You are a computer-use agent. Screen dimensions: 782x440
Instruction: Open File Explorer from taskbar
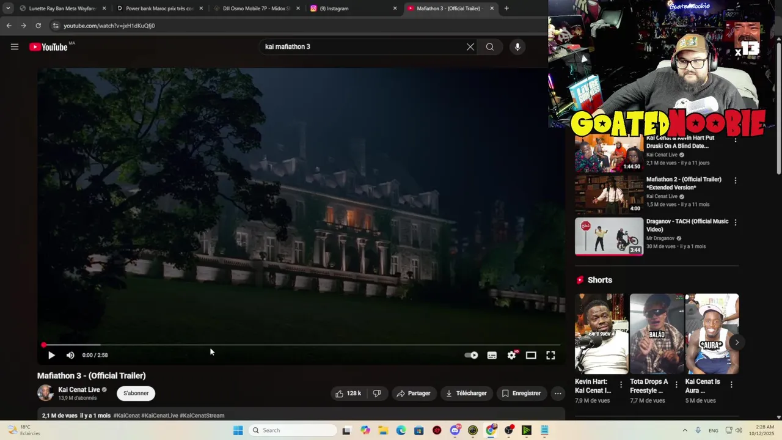click(383, 430)
